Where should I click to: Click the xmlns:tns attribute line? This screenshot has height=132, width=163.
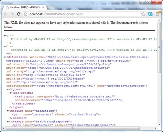(45, 75)
